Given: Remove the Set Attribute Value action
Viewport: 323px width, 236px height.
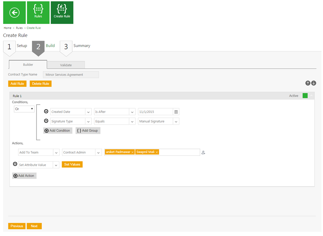Looking at the screenshot, I should pyautogui.click(x=15, y=164).
